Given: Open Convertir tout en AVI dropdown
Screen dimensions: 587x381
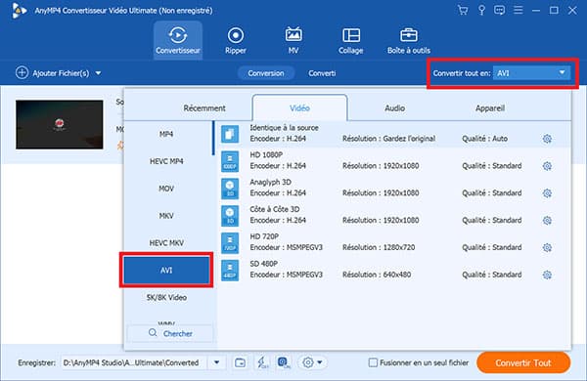Looking at the screenshot, I should pos(531,73).
